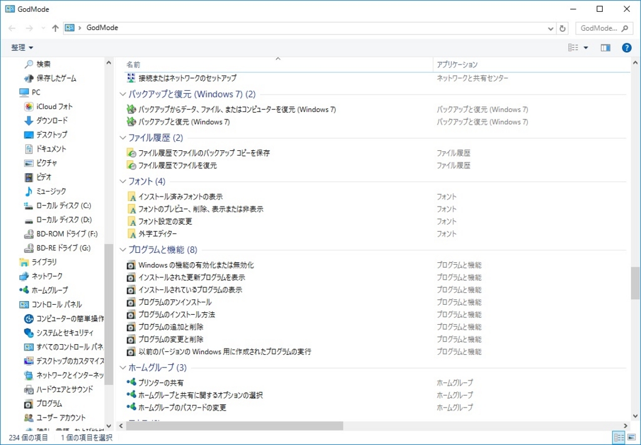Click the BD-ROM ドライブ (F:) icon
Screen dimensions: 641x445
tap(29, 234)
